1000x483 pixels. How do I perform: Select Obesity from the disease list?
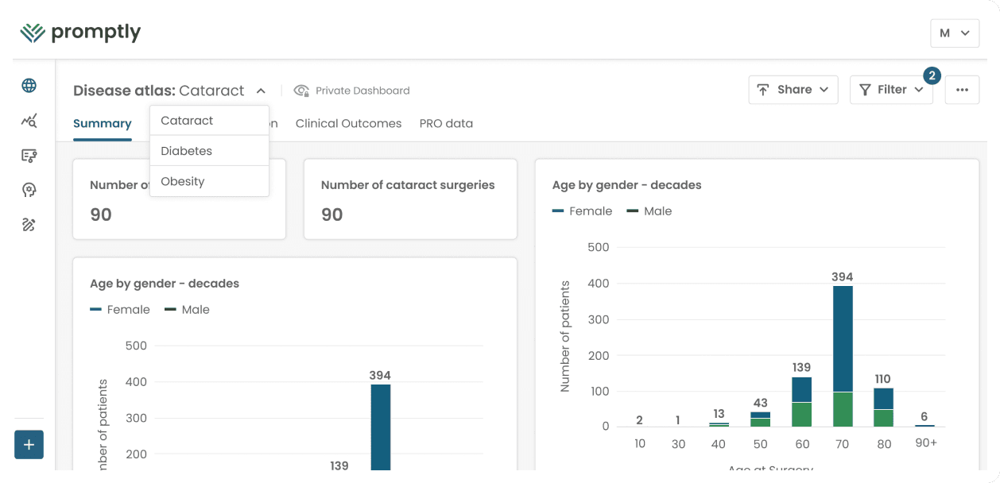click(x=183, y=181)
